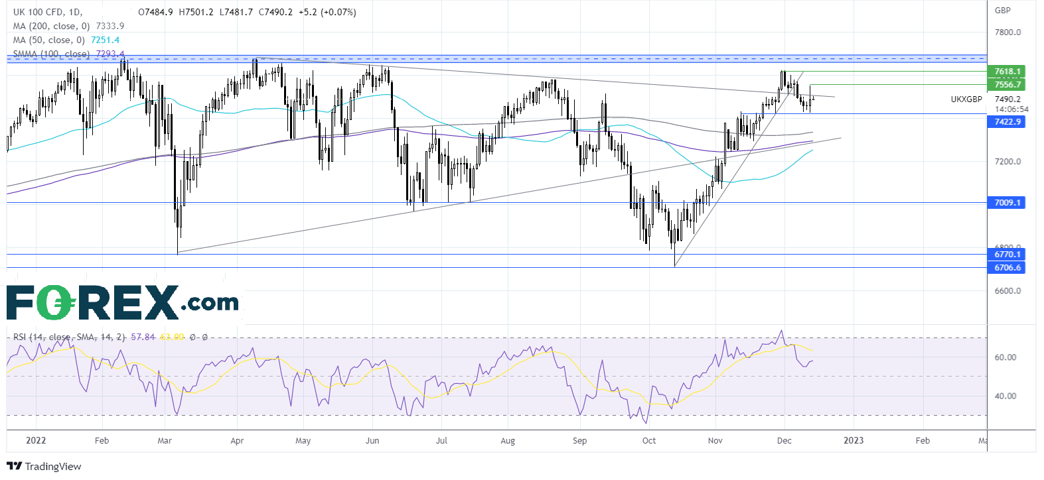
Task: Click the GBP currency label on price axis
Action: 1002,10
